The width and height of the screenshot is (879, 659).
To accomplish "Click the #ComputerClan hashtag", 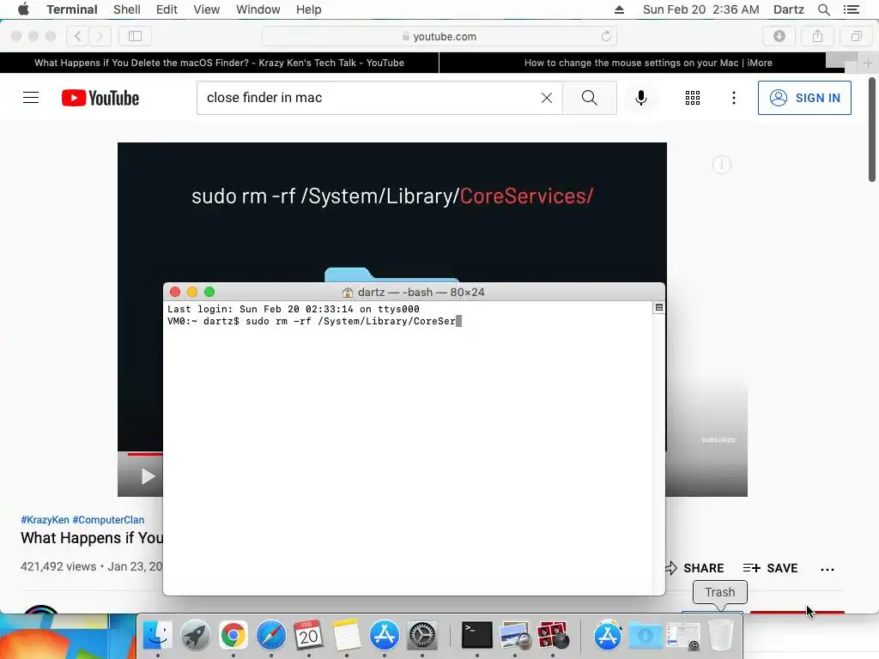I will tap(108, 520).
